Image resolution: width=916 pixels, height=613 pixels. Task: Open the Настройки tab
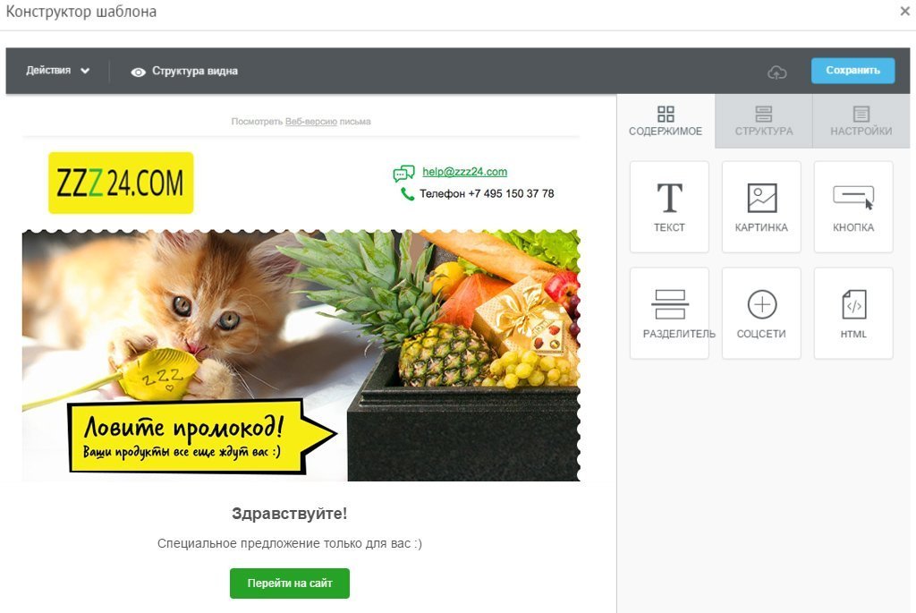pyautogui.click(x=861, y=121)
